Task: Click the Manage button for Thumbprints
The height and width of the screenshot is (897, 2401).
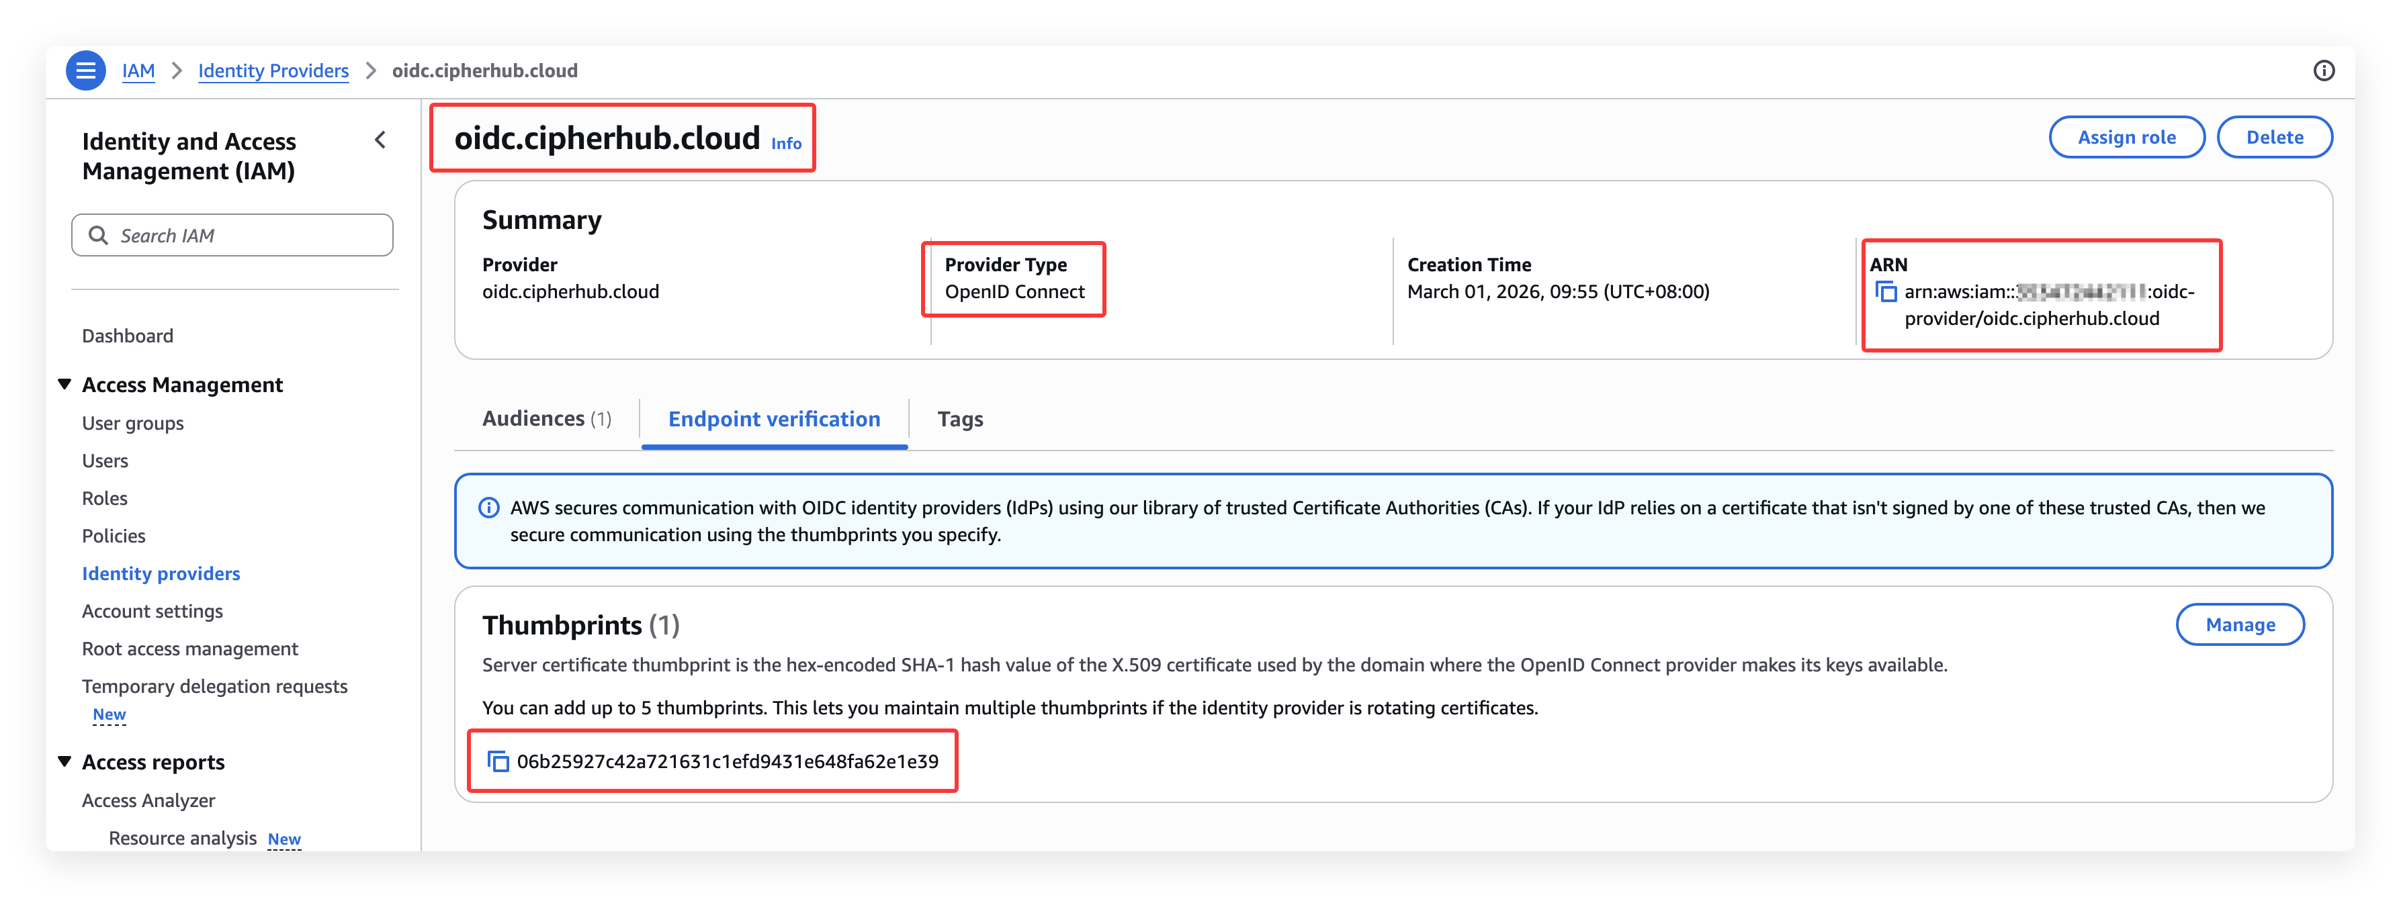Action: pyautogui.click(x=2240, y=624)
